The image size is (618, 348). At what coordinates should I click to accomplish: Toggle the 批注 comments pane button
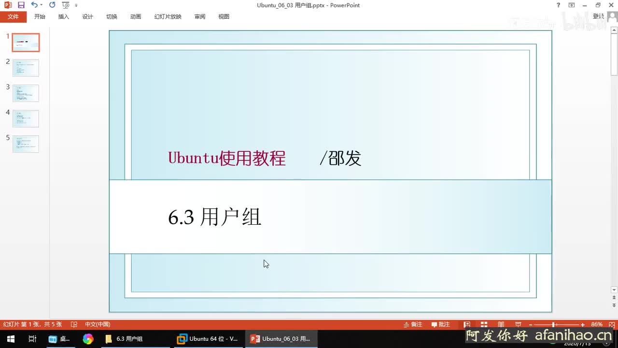(440, 324)
